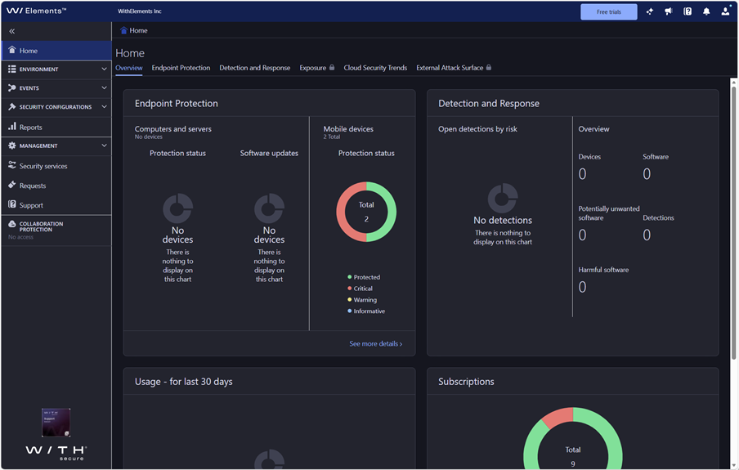
Task: Click the lock icon beside Exposure
Action: tap(332, 67)
